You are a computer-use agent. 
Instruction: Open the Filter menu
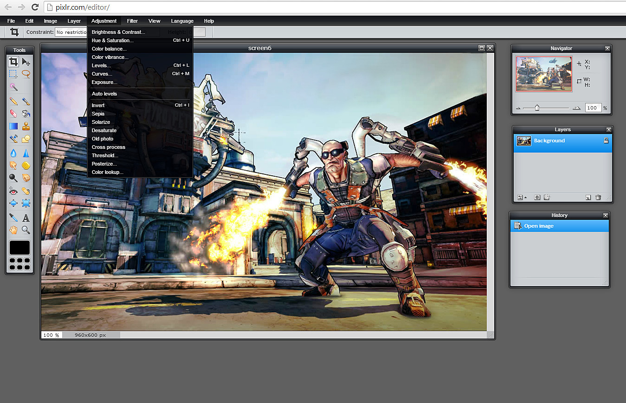point(132,21)
